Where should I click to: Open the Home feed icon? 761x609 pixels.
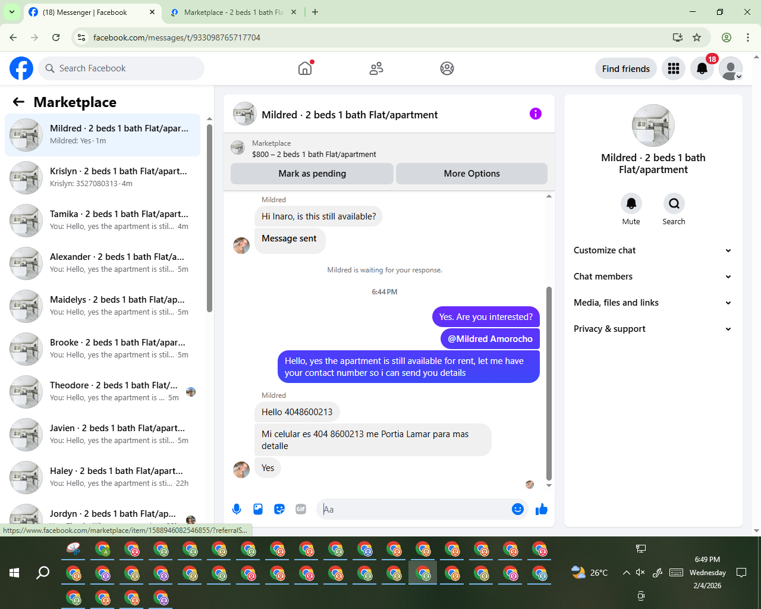(x=305, y=68)
